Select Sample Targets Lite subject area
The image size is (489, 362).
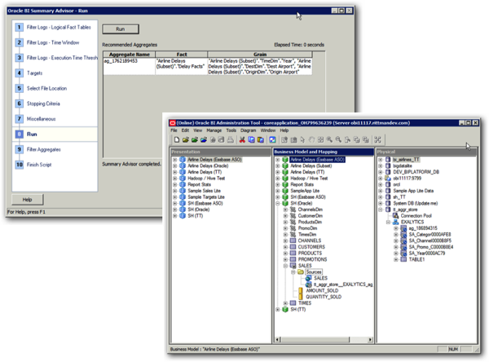tap(206, 197)
